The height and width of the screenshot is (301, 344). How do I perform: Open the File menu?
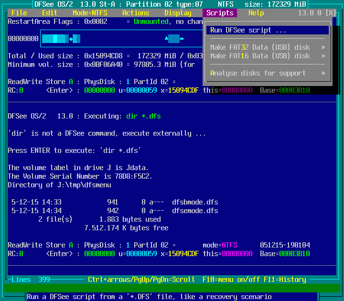pos(19,13)
